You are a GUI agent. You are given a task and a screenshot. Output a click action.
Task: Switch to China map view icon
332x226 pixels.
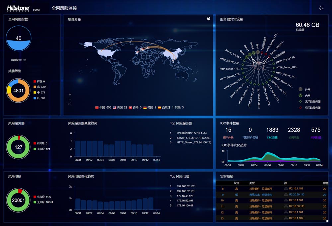point(208,19)
